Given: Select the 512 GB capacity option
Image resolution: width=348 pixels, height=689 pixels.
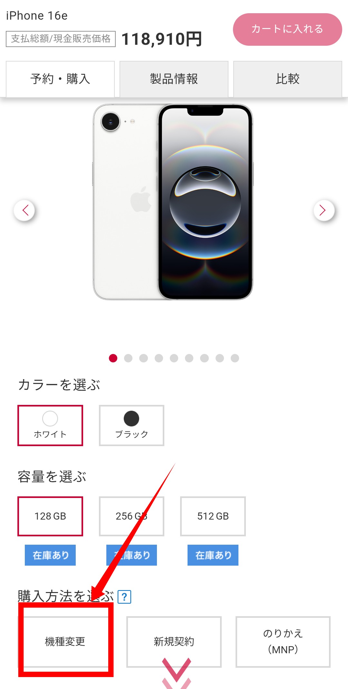Looking at the screenshot, I should tap(213, 516).
